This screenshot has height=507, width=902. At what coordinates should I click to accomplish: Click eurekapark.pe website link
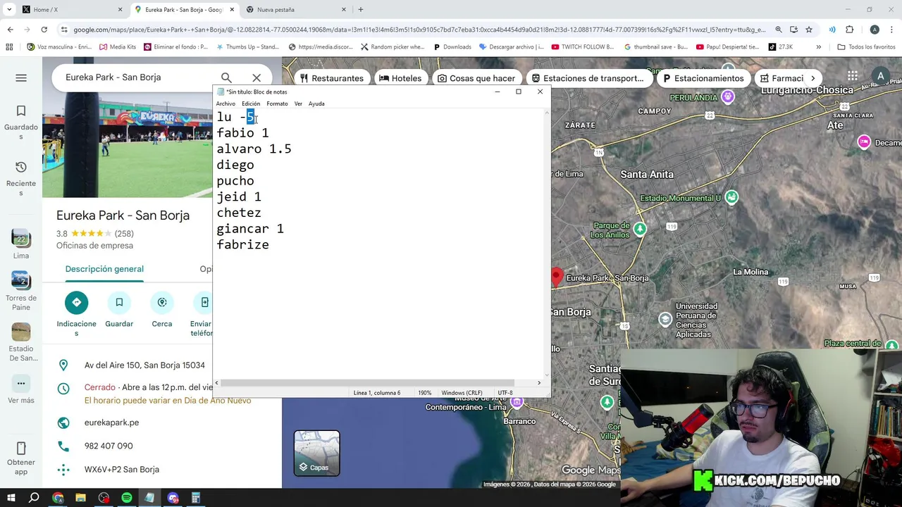[x=111, y=423]
